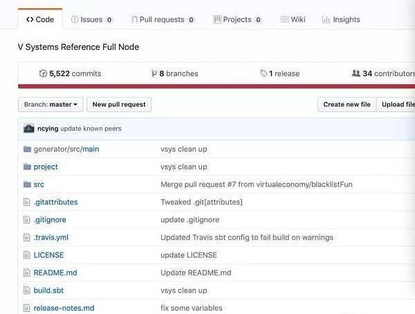Click the build.sbt file icon
Screen dimensions: 415x314
tap(27, 290)
